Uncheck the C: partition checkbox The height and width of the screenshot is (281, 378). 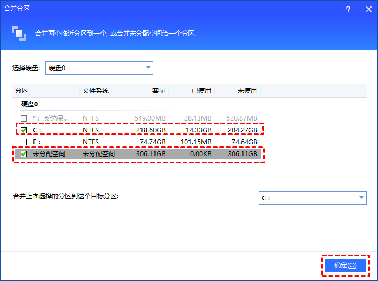tap(24, 130)
